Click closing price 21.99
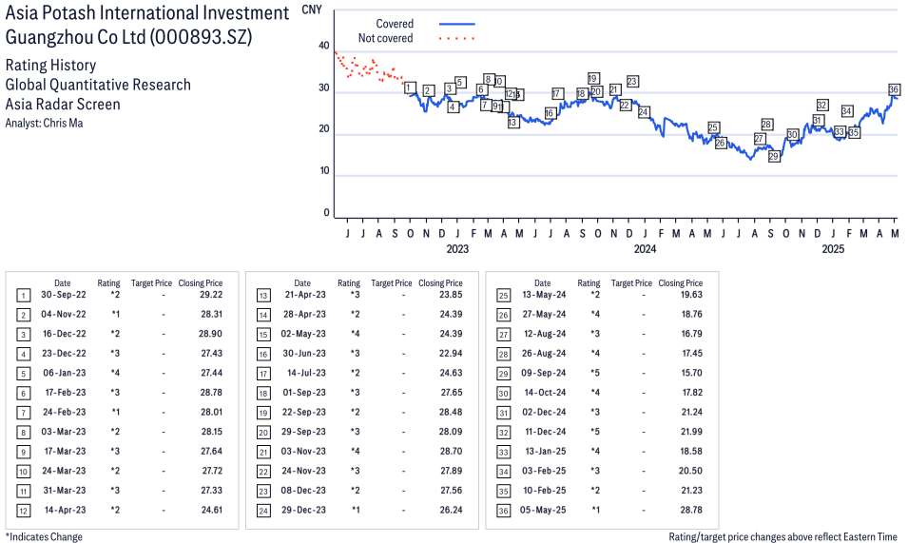908x543 pixels. click(x=691, y=432)
